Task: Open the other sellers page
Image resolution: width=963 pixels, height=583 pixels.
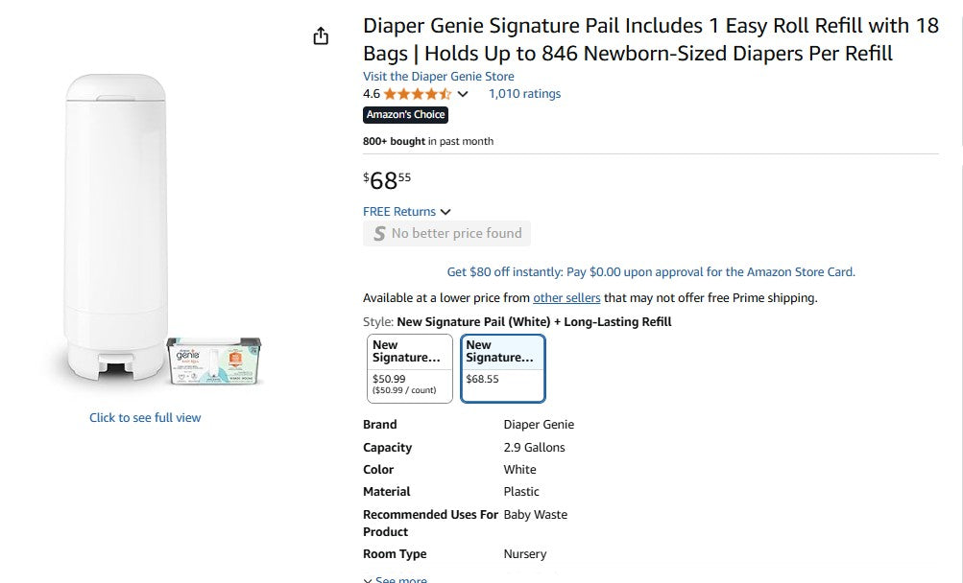Action: coord(566,298)
